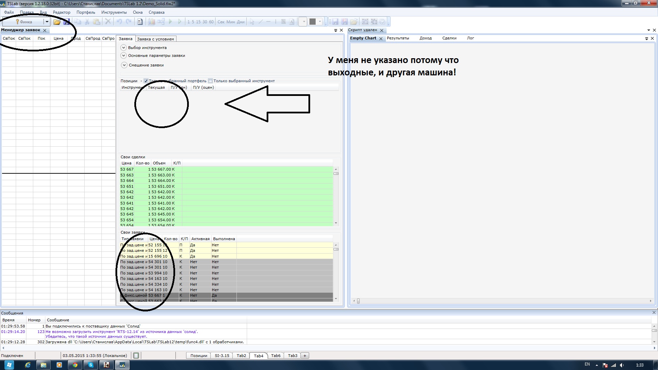
Task: Add a new tab with plus button
Action: (305, 356)
